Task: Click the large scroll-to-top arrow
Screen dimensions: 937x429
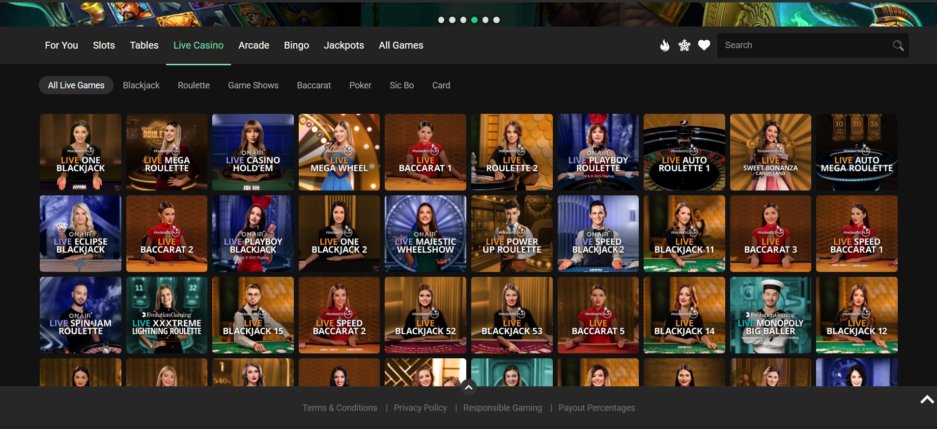Action: (927, 400)
